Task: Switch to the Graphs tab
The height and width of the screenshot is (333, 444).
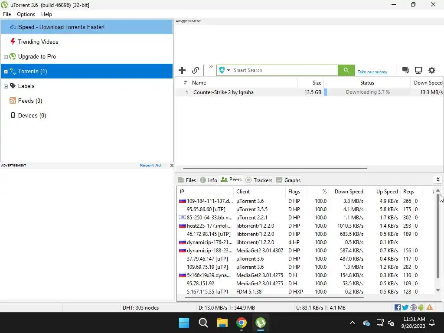Action: 288,180
